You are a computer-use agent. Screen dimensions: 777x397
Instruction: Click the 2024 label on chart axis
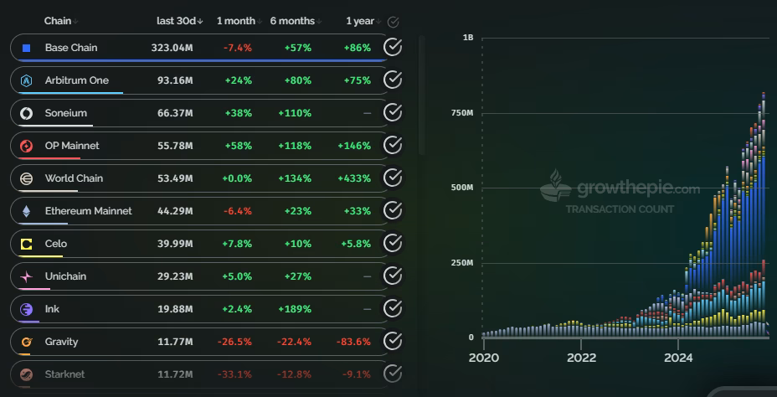[678, 358]
